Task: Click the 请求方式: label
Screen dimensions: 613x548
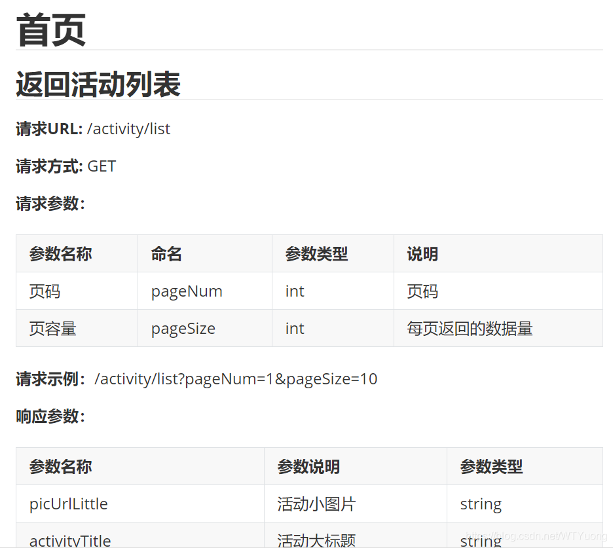Action: click(49, 166)
